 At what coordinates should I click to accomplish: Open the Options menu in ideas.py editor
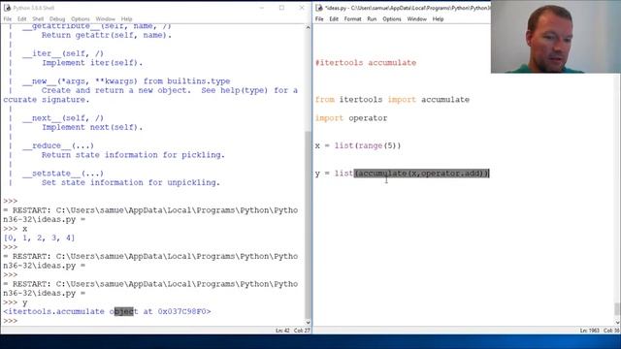point(392,19)
